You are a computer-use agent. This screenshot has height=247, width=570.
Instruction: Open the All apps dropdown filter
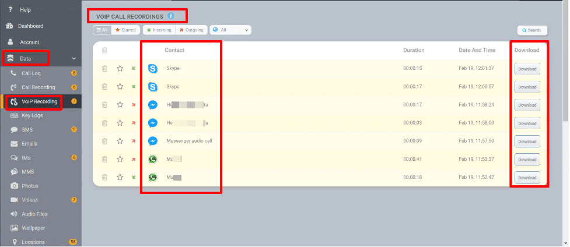click(230, 30)
